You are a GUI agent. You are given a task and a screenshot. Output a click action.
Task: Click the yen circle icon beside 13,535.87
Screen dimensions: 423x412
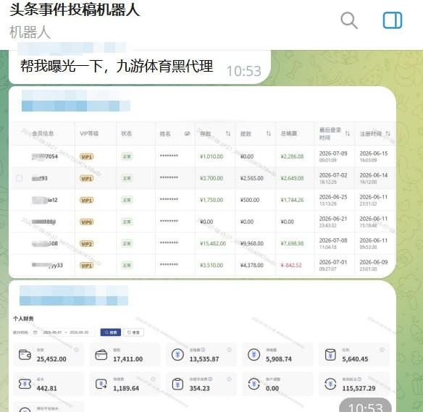[x=177, y=355]
